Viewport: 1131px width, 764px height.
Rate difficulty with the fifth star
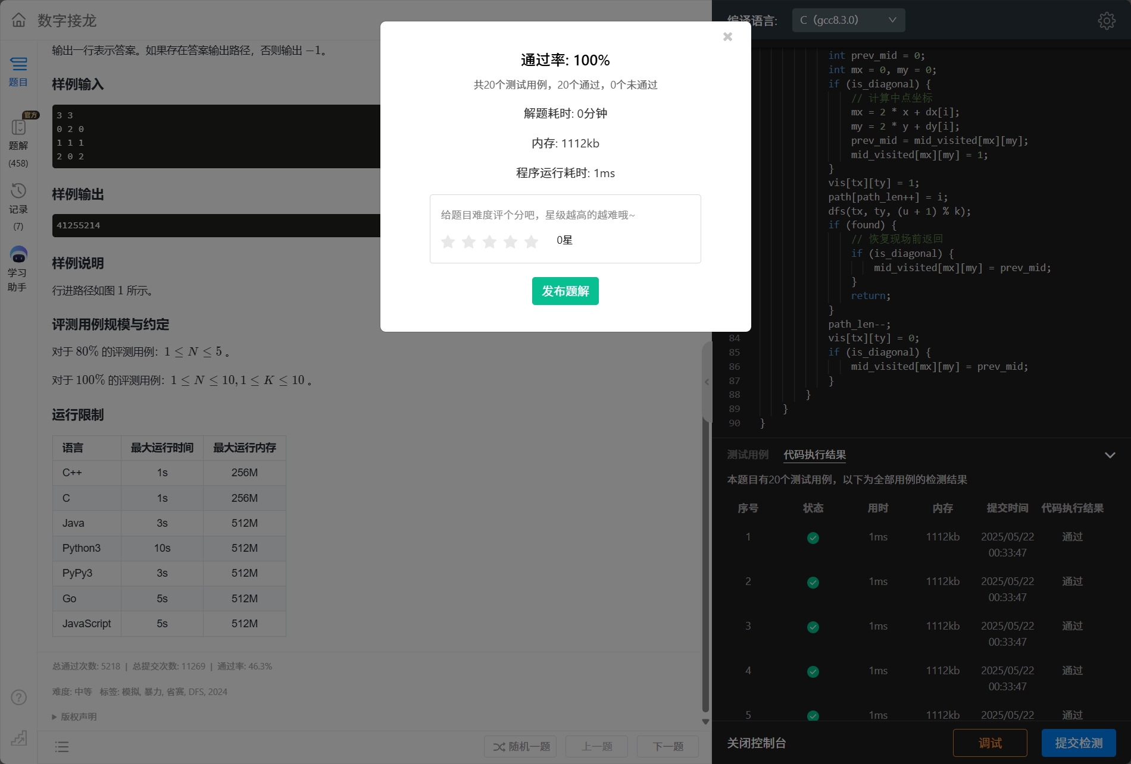click(x=531, y=241)
